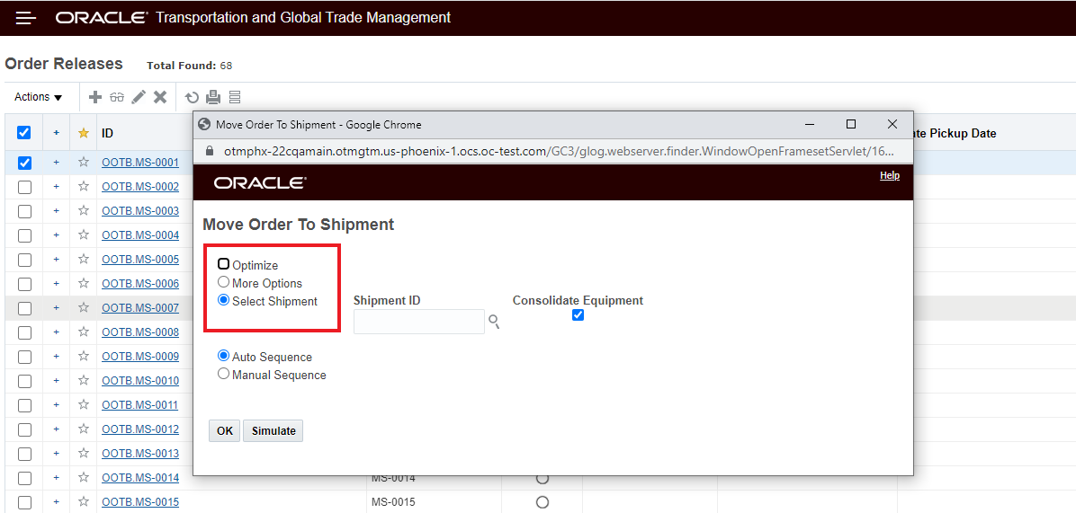
Task: Click the X delete icon in toolbar
Action: (160, 97)
